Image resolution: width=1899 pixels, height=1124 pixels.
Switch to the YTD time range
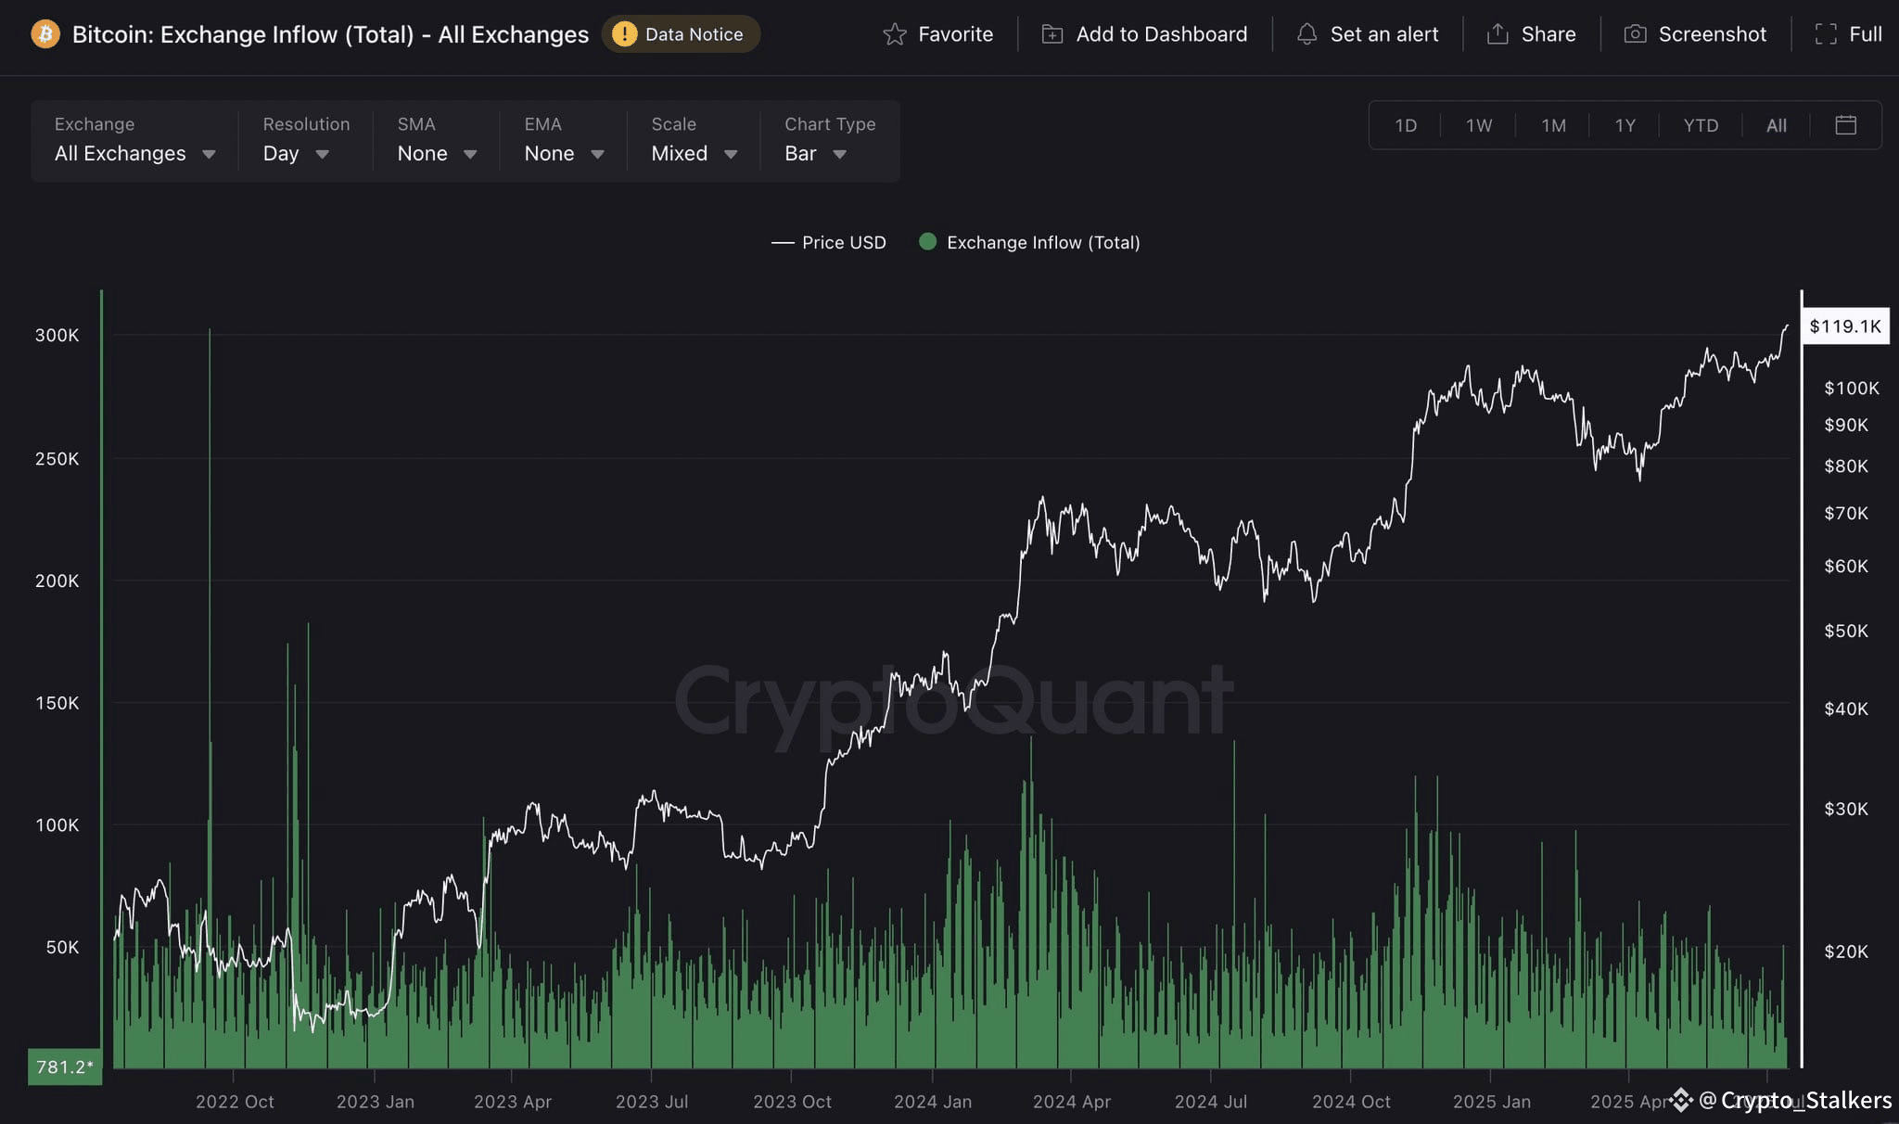(x=1701, y=125)
